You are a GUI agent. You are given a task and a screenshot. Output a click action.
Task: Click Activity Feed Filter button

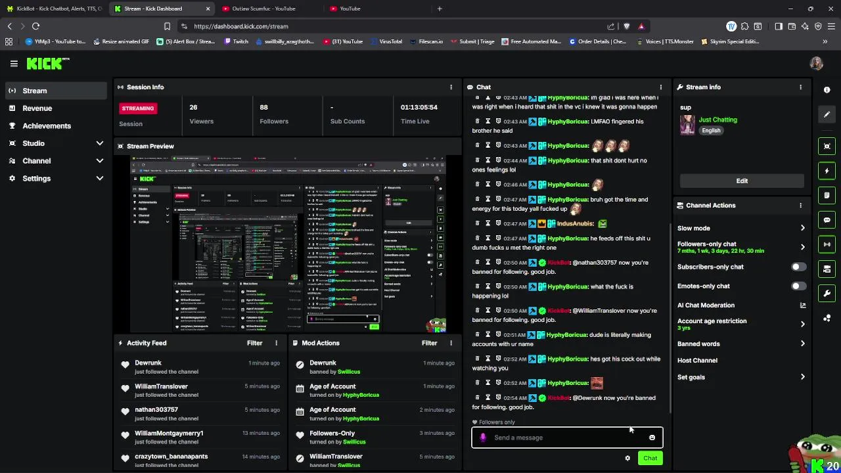(x=254, y=343)
